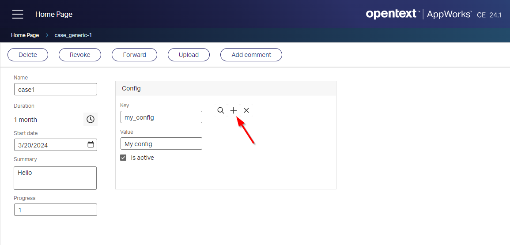Click the Config search magnifier icon
This screenshot has width=510, height=245.
coord(221,110)
